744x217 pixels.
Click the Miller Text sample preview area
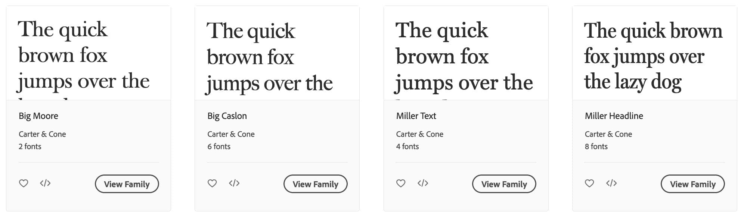[x=465, y=52]
